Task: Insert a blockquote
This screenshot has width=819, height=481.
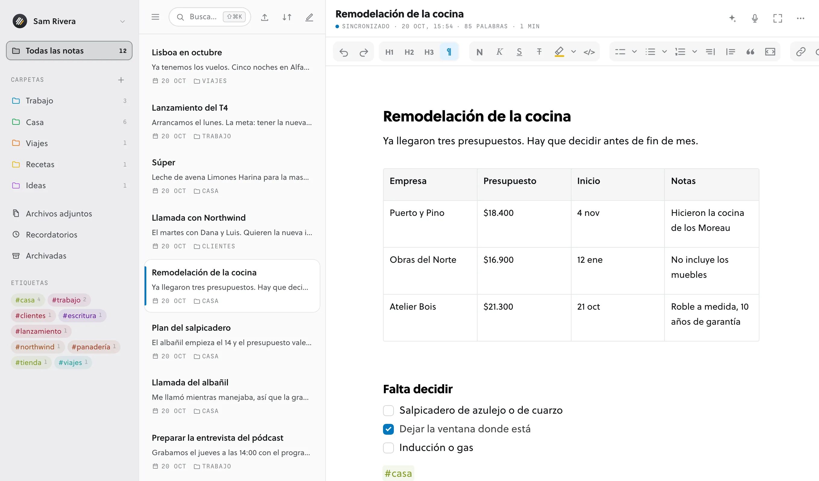Action: [750, 52]
